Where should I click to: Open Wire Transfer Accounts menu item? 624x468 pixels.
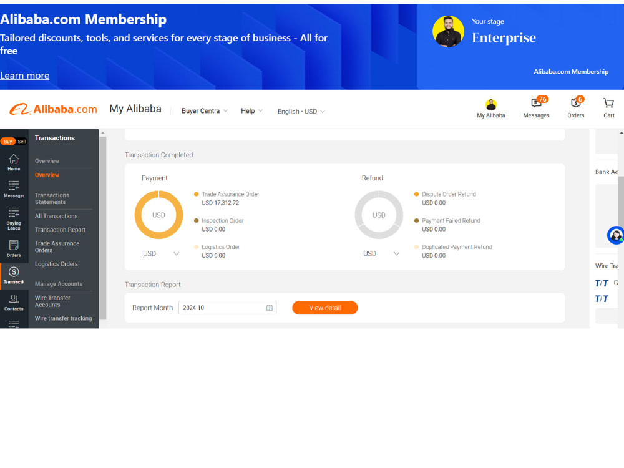(52, 301)
